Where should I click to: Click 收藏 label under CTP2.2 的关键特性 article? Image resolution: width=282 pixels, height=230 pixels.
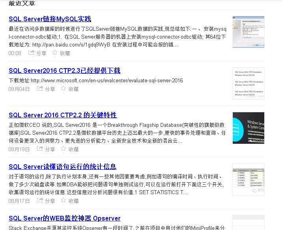point(74,149)
